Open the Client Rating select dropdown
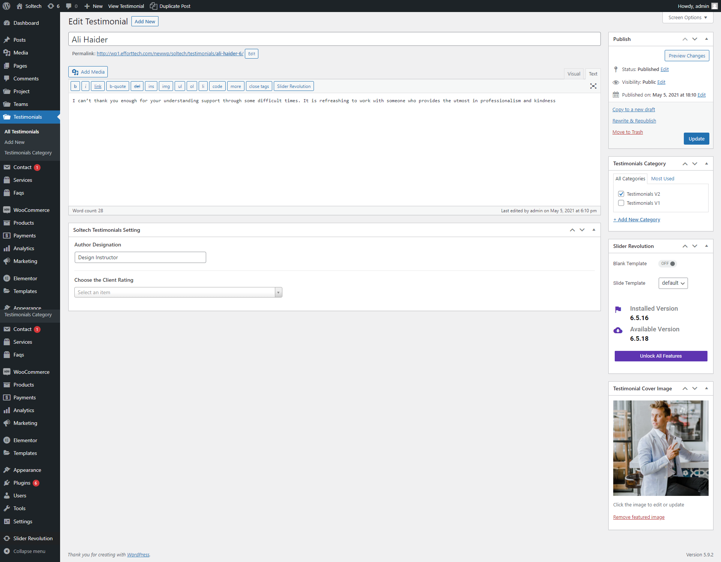The width and height of the screenshot is (721, 562). click(x=178, y=292)
